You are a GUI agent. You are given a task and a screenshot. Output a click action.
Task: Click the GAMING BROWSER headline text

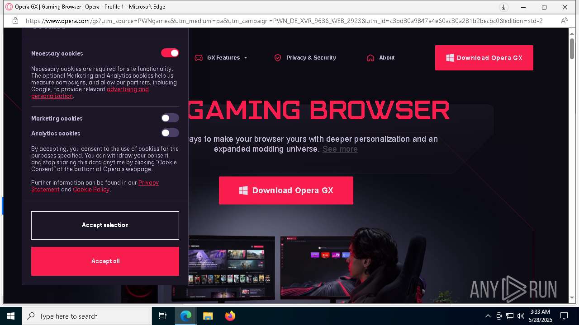point(319,110)
